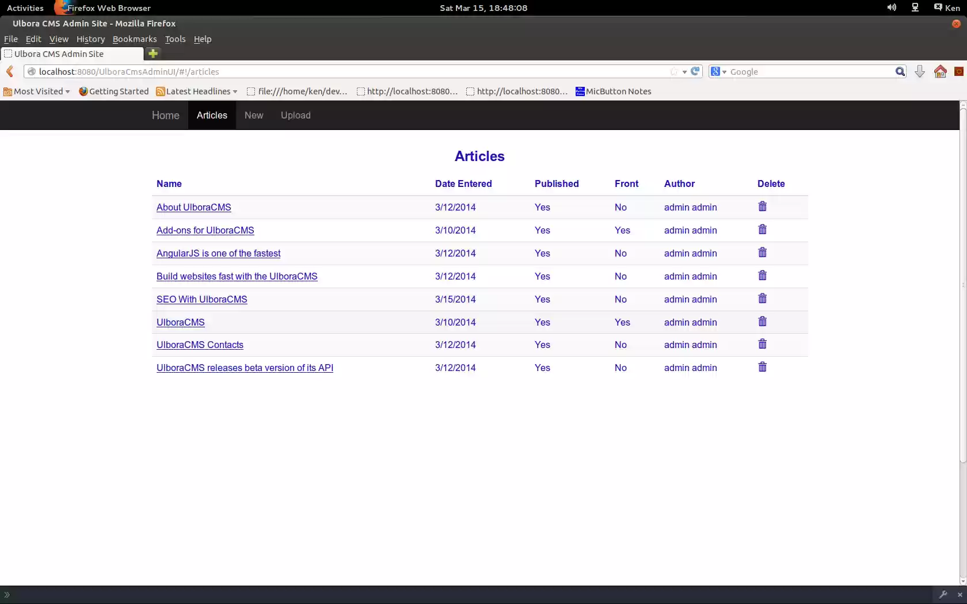
Task: Click the back navigation arrow
Action: 10,71
